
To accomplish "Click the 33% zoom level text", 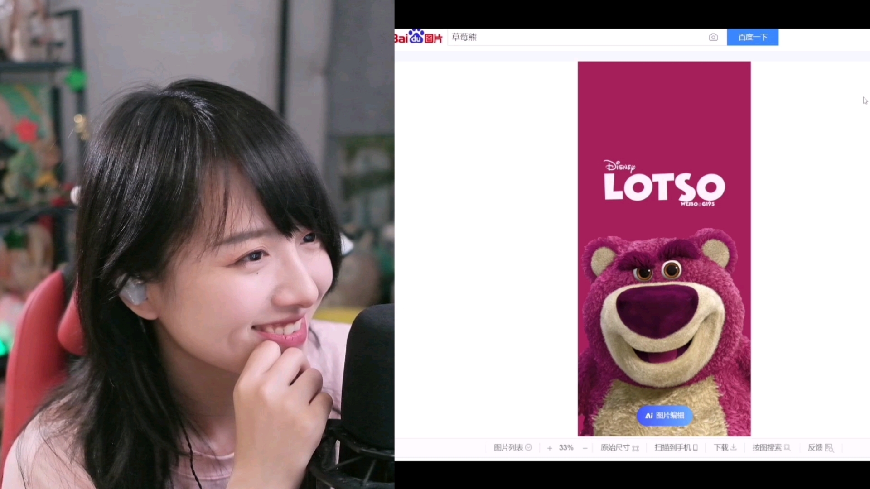I will [x=566, y=447].
